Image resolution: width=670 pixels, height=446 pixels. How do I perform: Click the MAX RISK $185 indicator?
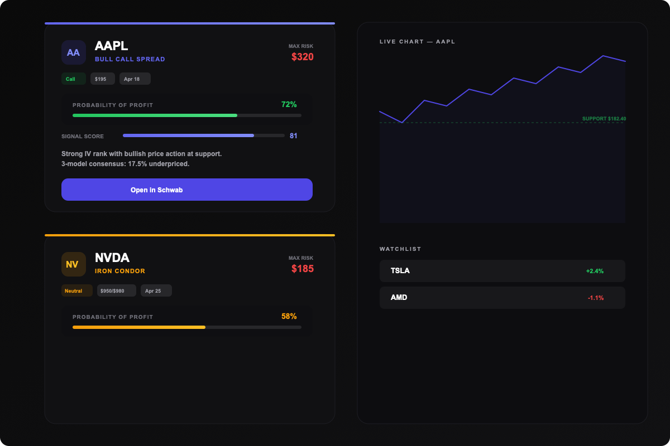(302, 263)
